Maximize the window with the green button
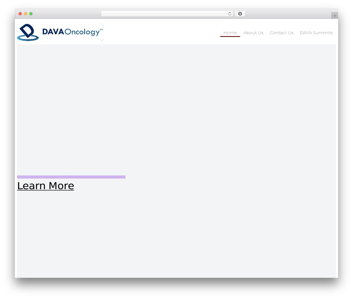353x299 pixels. click(31, 14)
